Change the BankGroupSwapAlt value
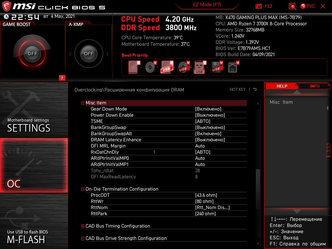The width and height of the screenshot is (332, 249). point(208,133)
